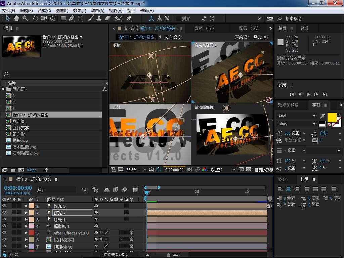344x258 pixels.
Task: Open the composition flowchart icon in timeline
Action: point(84,190)
